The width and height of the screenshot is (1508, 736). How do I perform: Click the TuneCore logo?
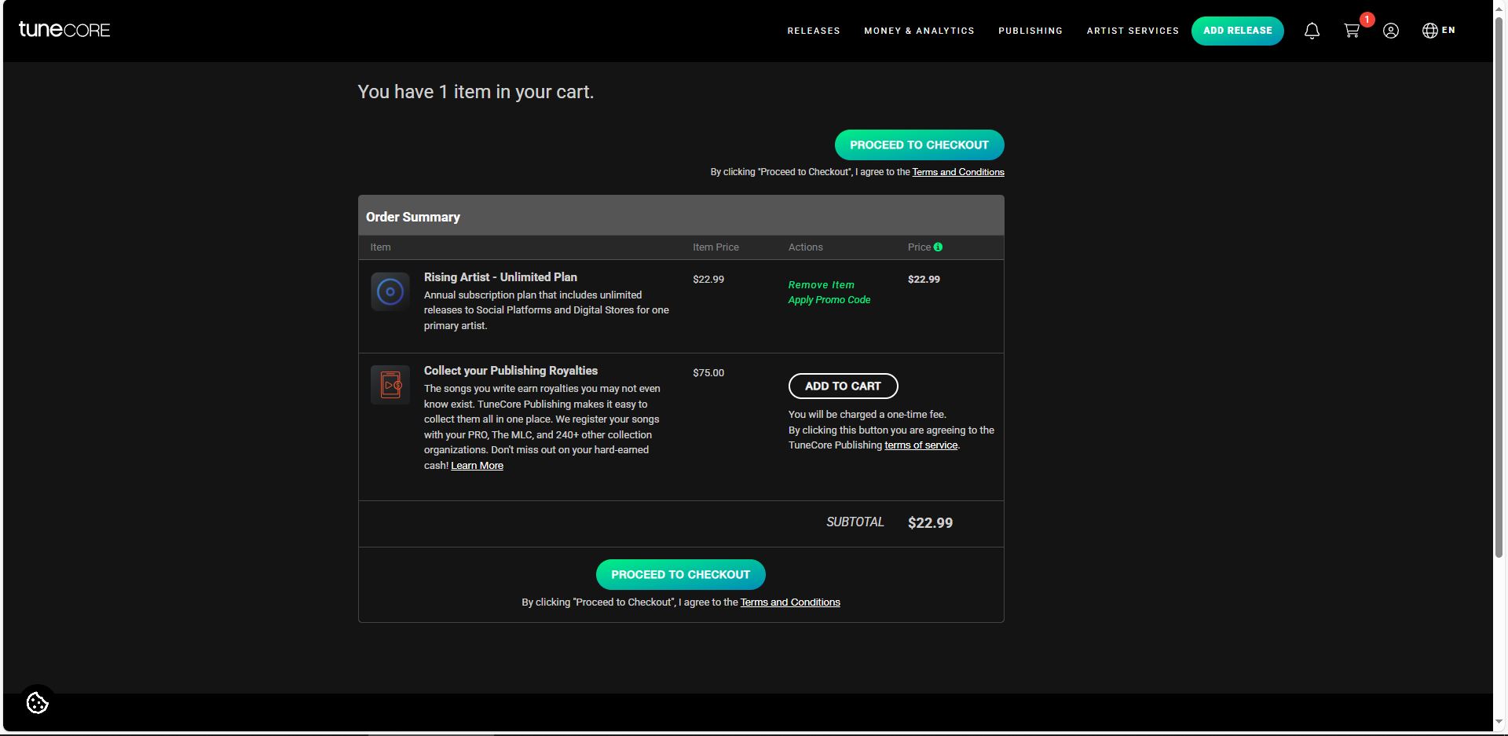point(64,30)
